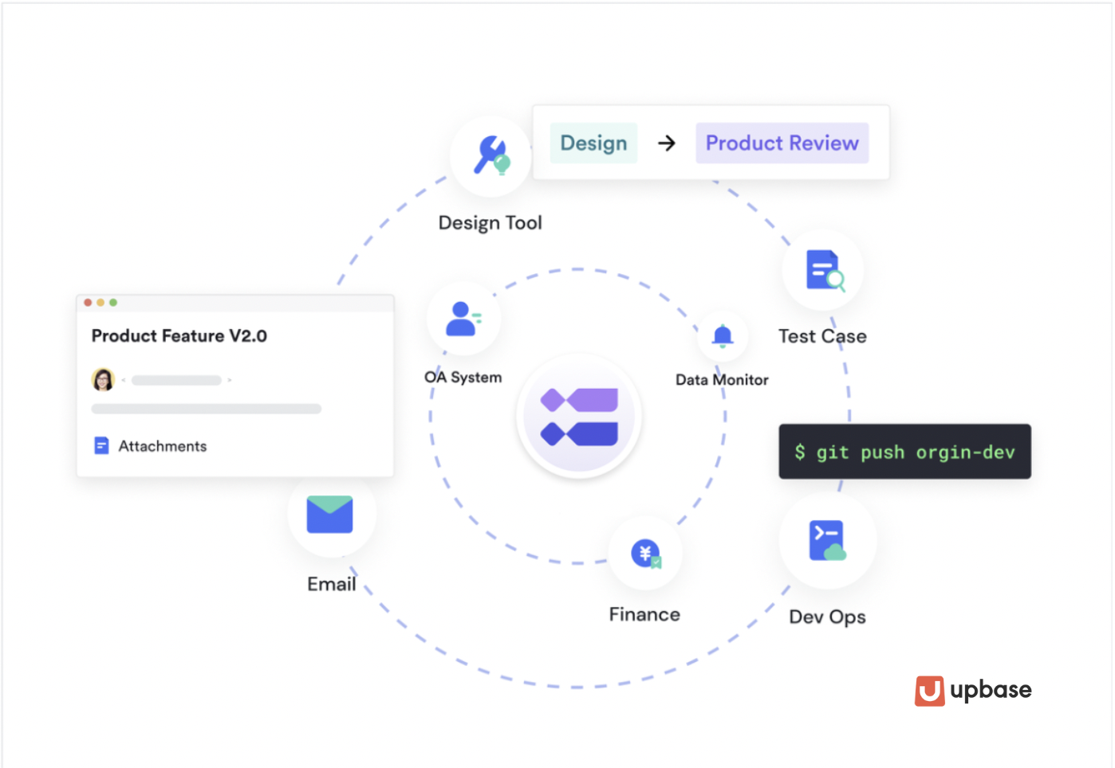Click the upbase wordmark text
1115x768 pixels.
point(991,690)
